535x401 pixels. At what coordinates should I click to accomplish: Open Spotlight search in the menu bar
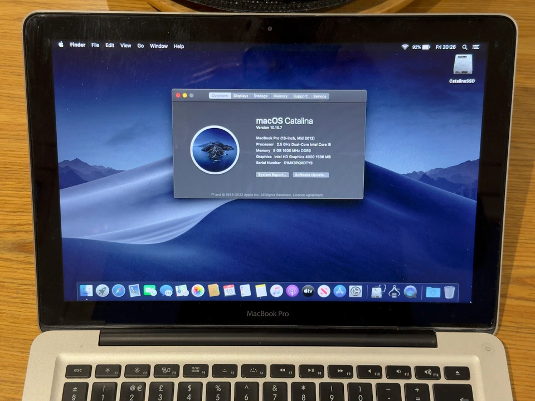click(x=465, y=47)
